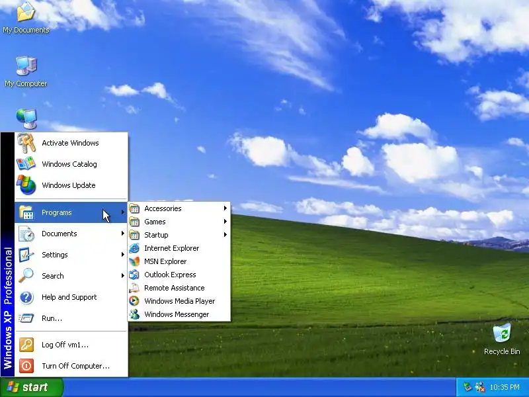Select the Documents menu entry
The image size is (529, 397).
(71, 234)
